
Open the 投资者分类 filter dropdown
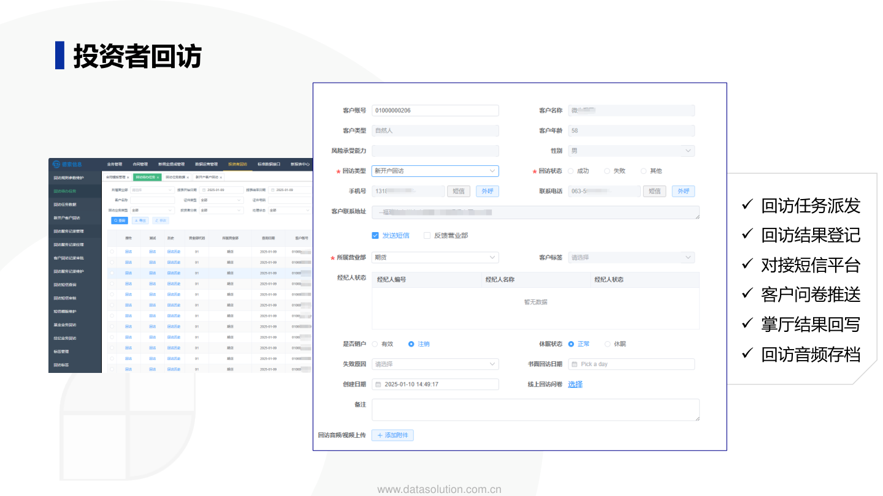tap(221, 210)
